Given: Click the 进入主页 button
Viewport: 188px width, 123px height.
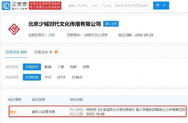Looking at the screenshot, I should click(111, 24).
